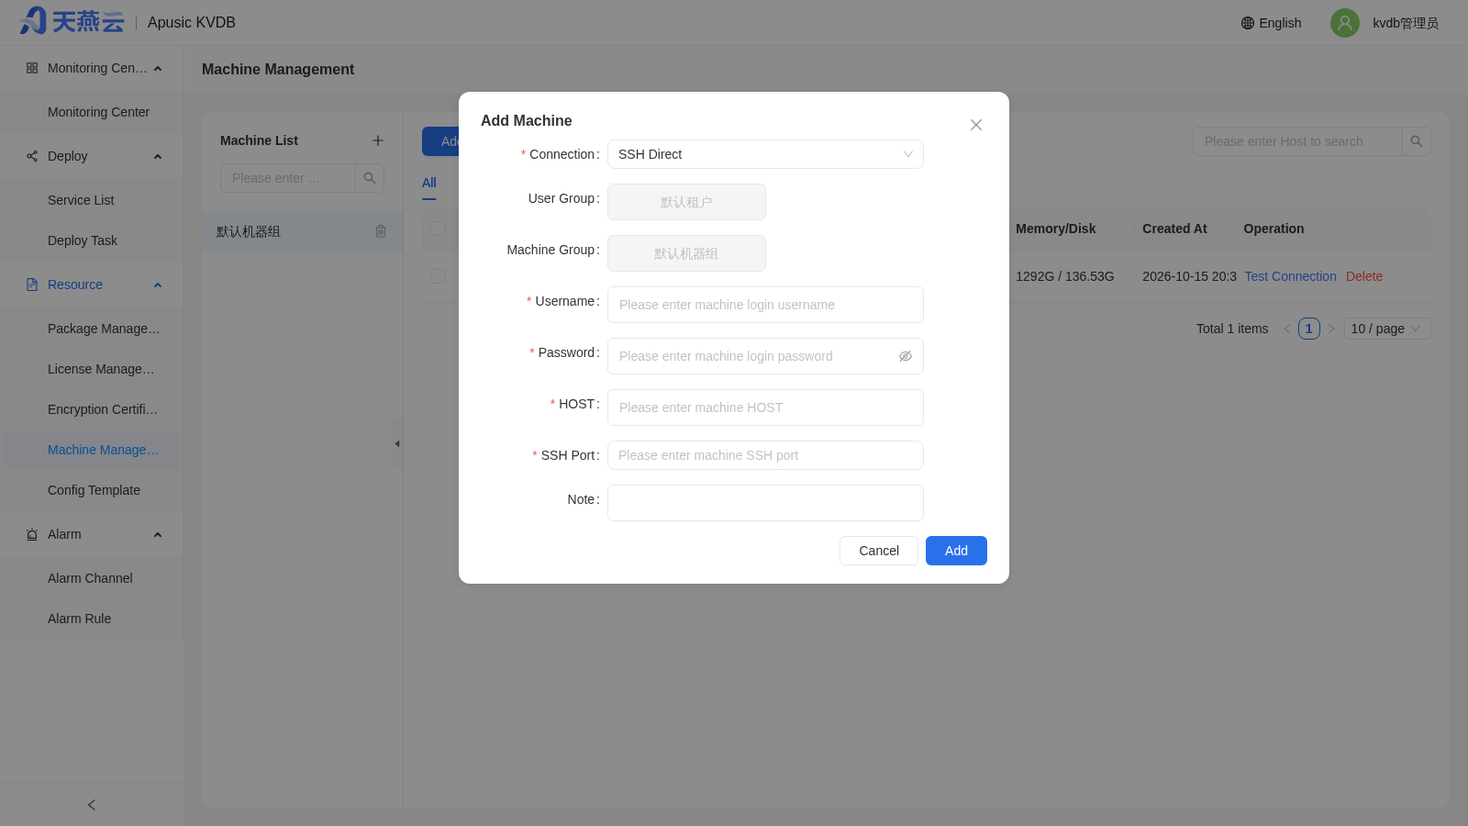Confirm with the blue Add button
This screenshot has width=1468, height=826.
(x=956, y=551)
